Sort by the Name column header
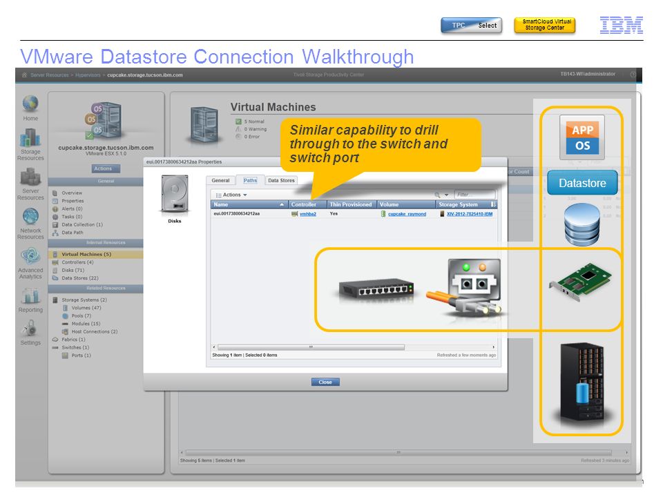The image size is (663, 497). 249,204
